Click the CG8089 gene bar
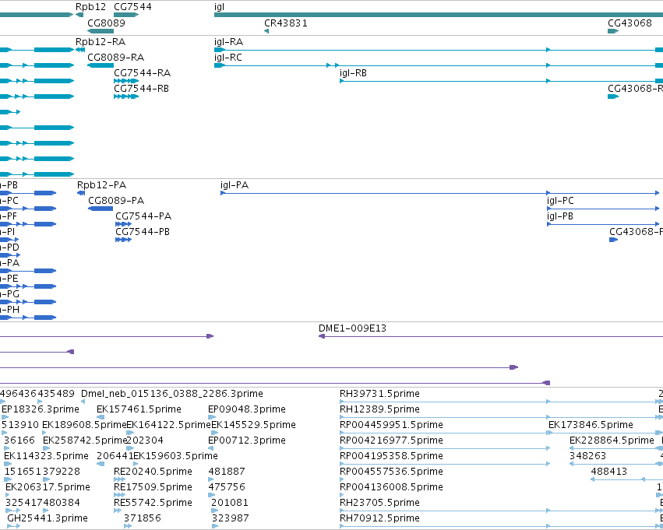Screen dimensions: 663x530 coord(101,31)
